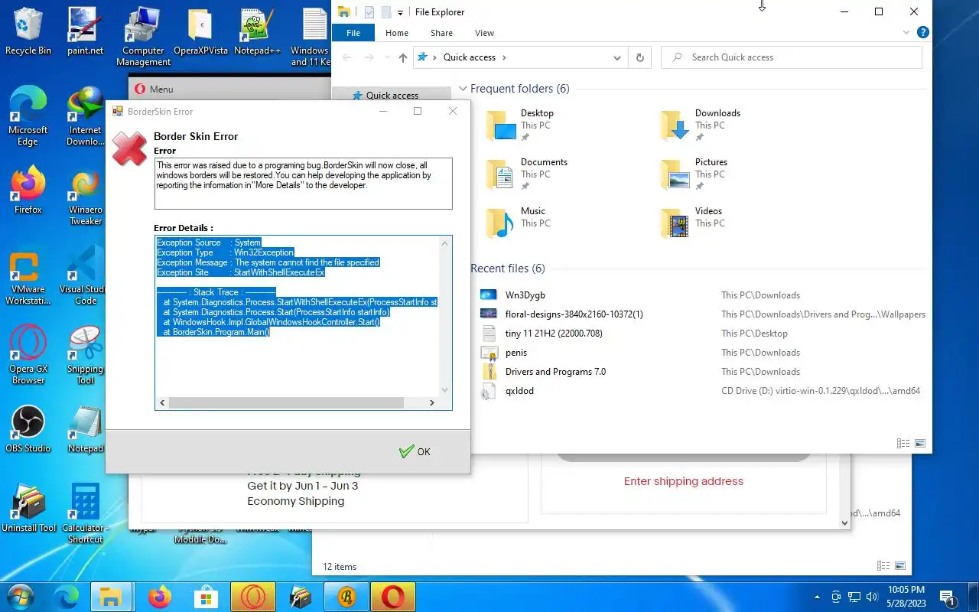The width and height of the screenshot is (979, 612).
Task: Switch to the BorderSkin taskbar button
Action: pos(346,596)
